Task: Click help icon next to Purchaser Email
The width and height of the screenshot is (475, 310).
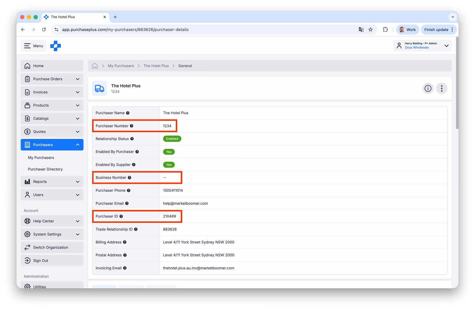Action: (x=127, y=204)
